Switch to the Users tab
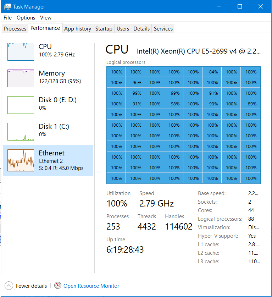 [x=123, y=29]
